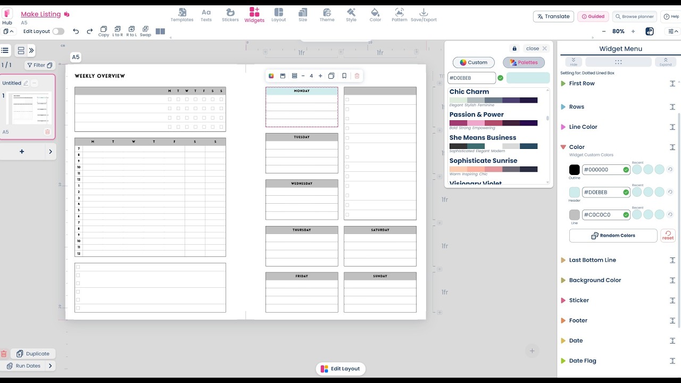Open the Color bucket tool

pos(376,15)
